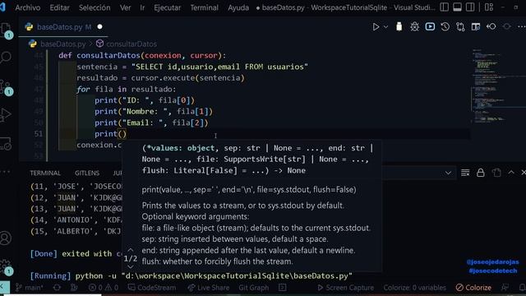
Task: Open the Explorer view in activity bar
Action: (6, 30)
